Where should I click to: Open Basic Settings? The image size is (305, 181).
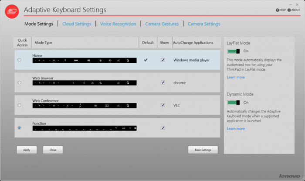coord(203,150)
